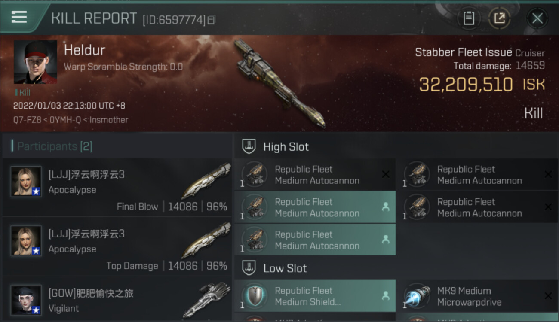The height and width of the screenshot is (322, 559).
Task: View the Vigilant pilot portrait
Action: (x=26, y=300)
